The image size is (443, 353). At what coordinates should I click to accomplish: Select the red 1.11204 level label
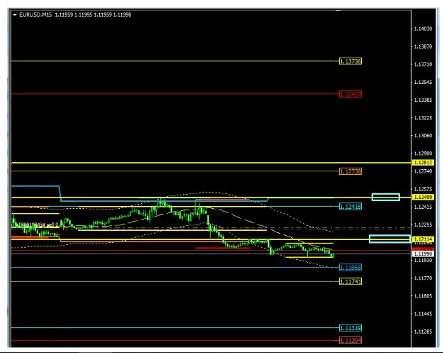coord(350,341)
